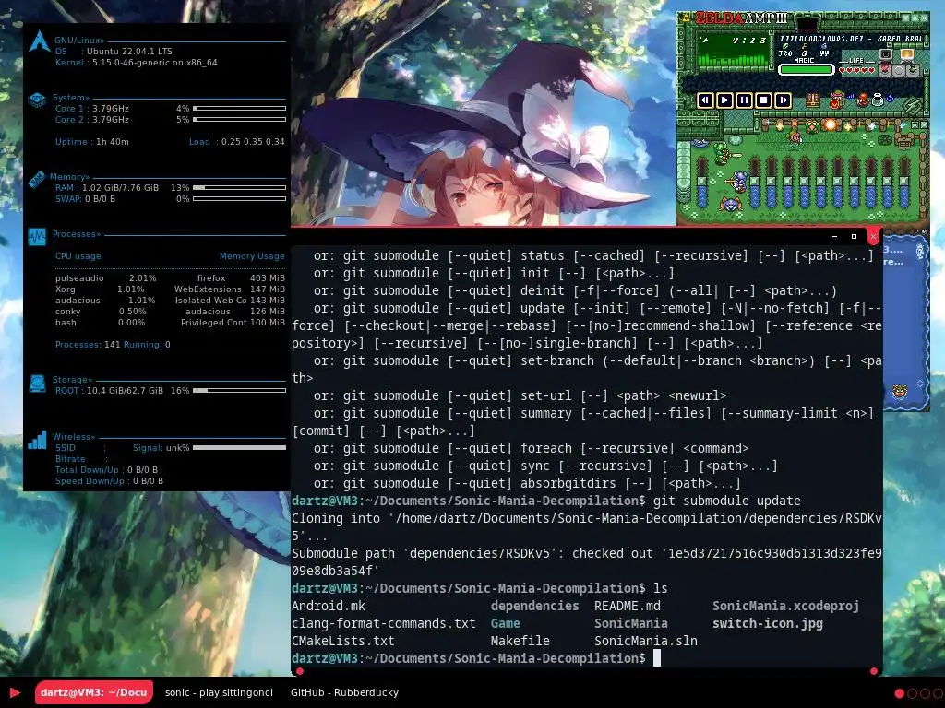Image resolution: width=945 pixels, height=708 pixels.
Task: Click the ZELDA AMP III title logo
Action: pos(741,18)
